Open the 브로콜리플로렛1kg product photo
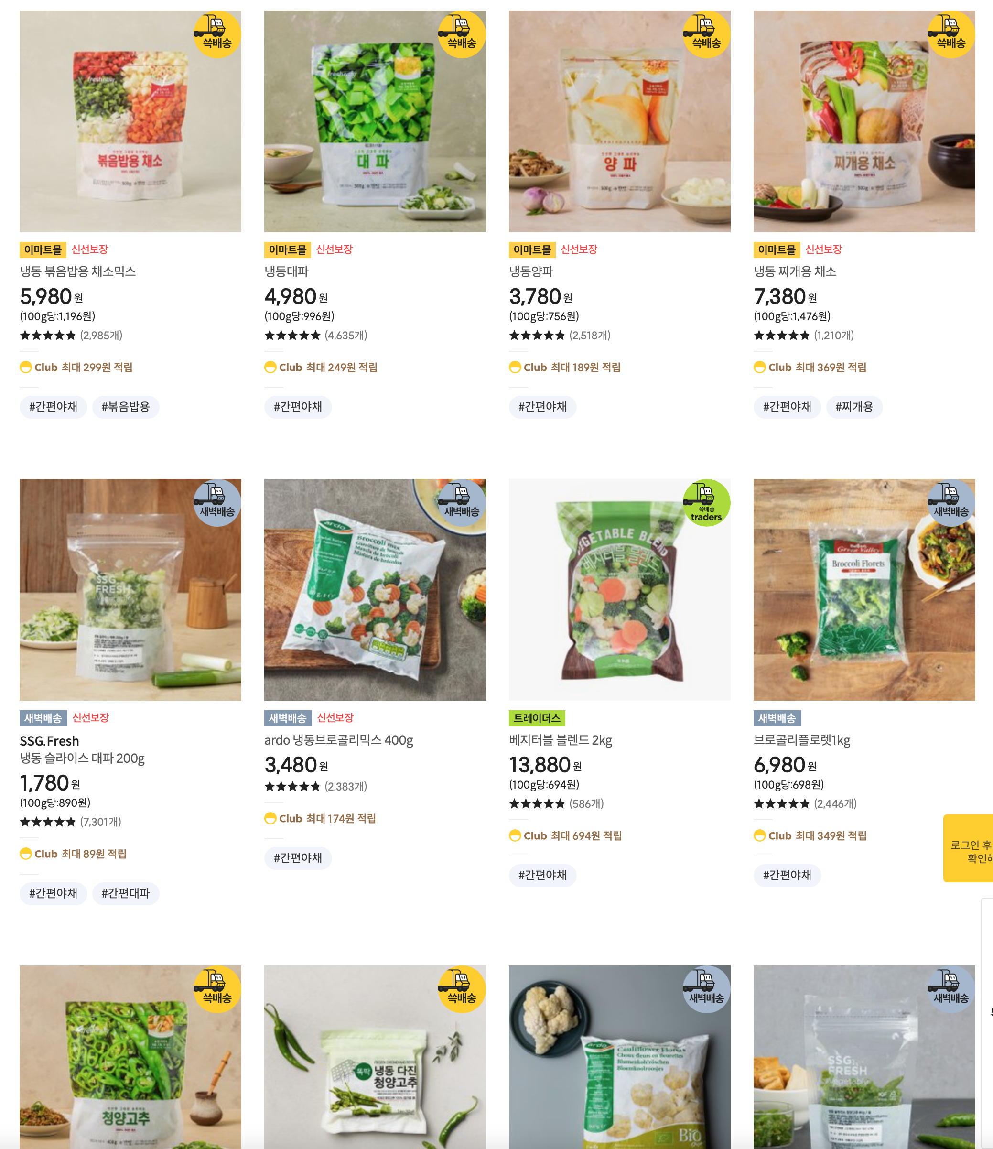This screenshot has height=1149, width=993. 864,589
